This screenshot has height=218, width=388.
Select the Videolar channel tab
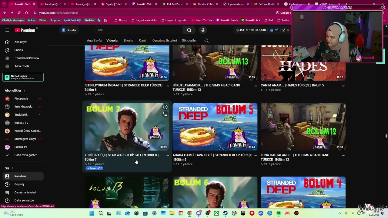tap(112, 41)
